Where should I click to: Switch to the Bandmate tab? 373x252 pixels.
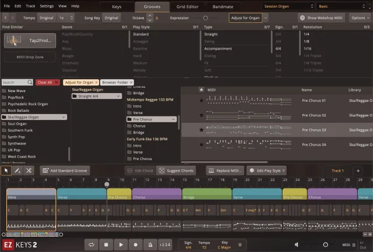223,6
